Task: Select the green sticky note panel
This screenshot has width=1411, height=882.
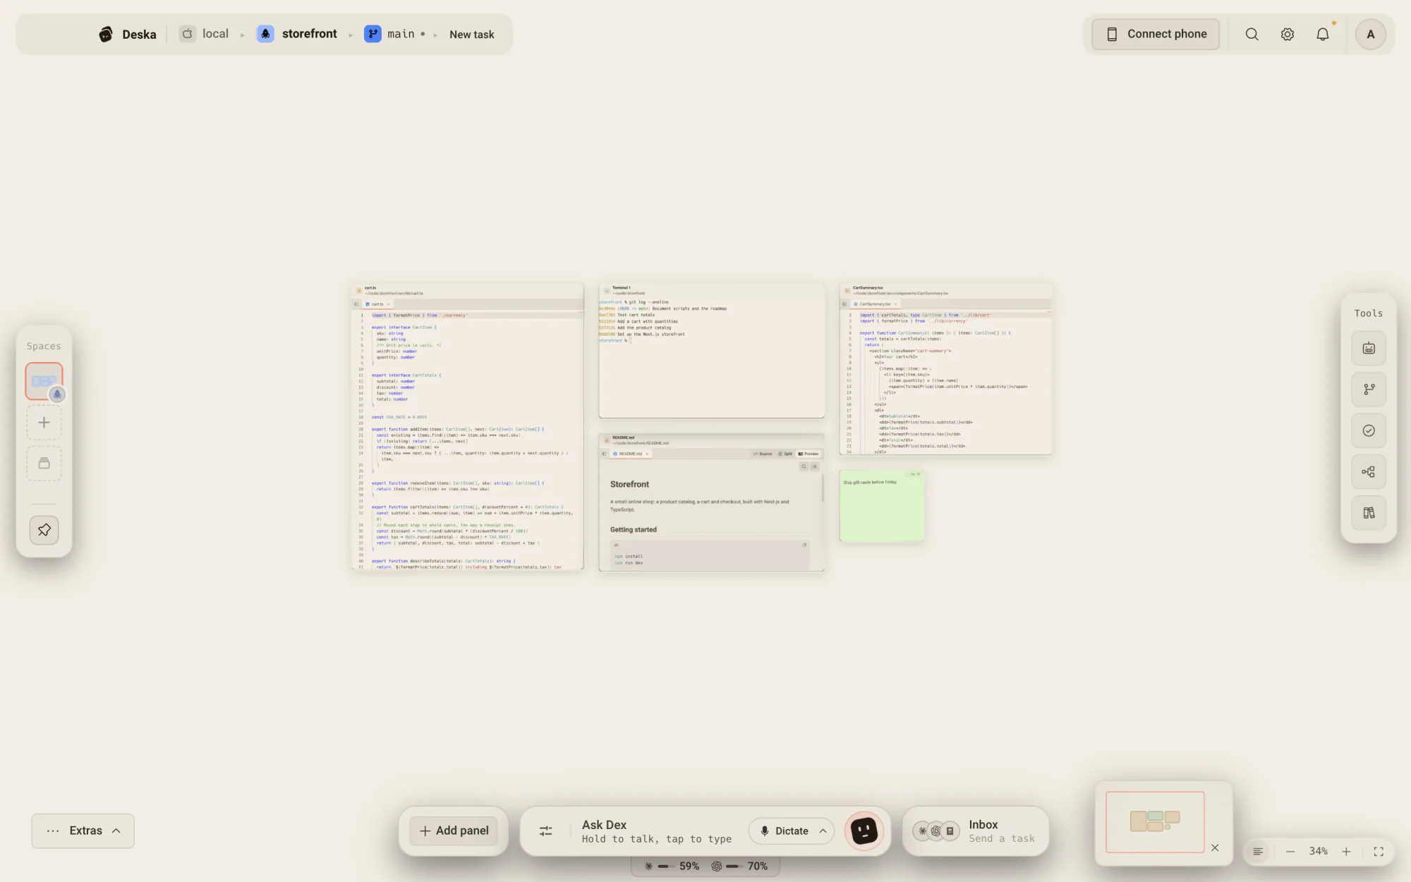Action: point(881,507)
